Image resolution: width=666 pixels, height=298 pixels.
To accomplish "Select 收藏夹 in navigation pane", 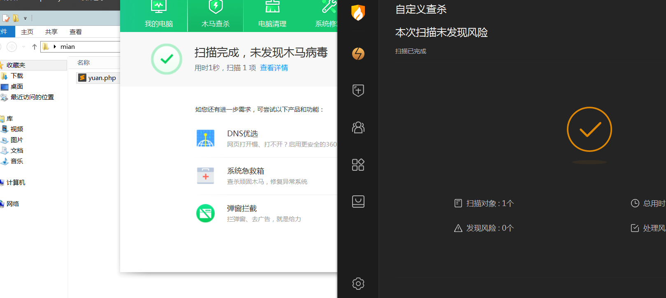I will click(x=16, y=65).
